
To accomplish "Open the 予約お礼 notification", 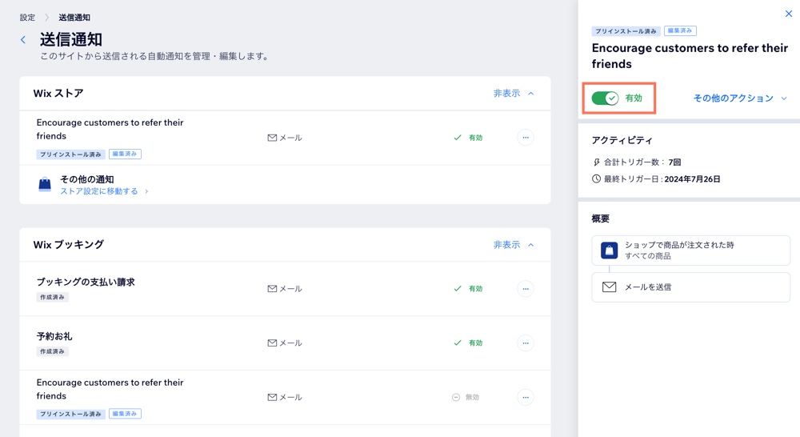I will [x=54, y=336].
